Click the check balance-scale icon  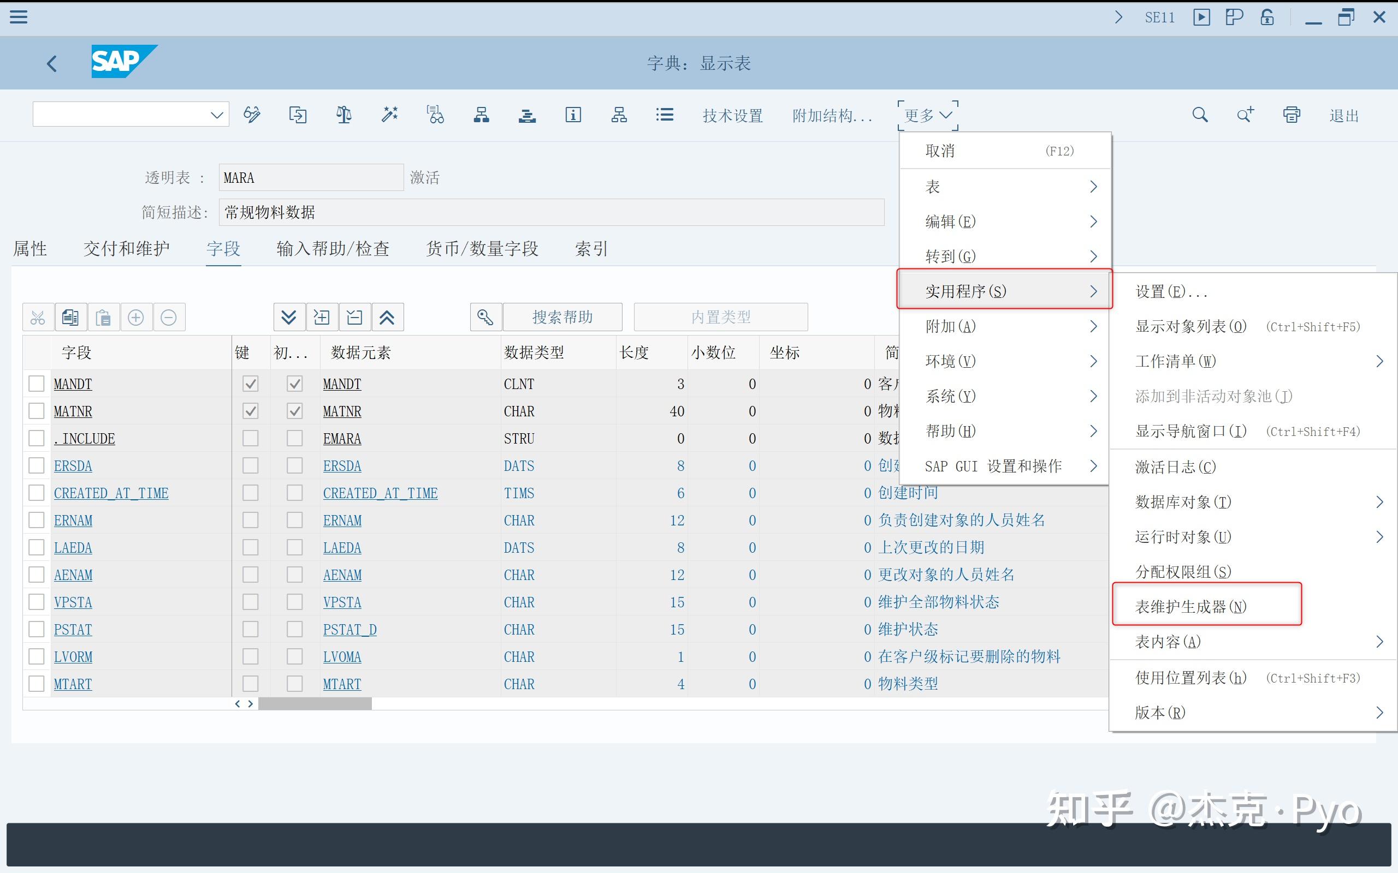pyautogui.click(x=343, y=115)
